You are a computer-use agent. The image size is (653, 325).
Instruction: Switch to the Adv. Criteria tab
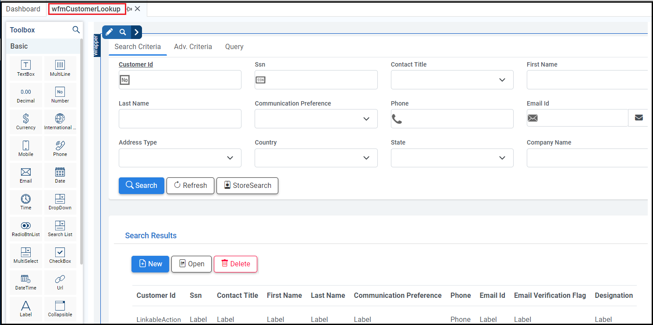click(193, 47)
